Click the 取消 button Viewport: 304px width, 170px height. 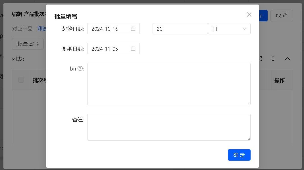[x=282, y=16]
